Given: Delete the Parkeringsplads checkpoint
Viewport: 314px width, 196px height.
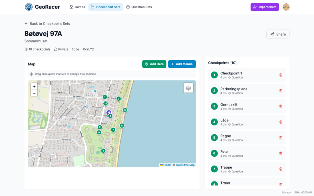Looking at the screenshot, I should coord(281,90).
